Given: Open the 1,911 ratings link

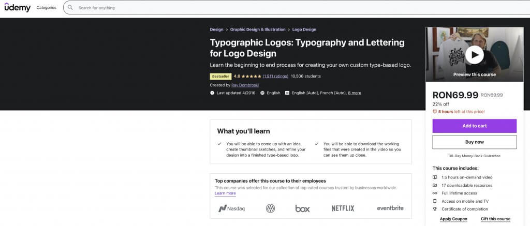Looking at the screenshot, I should pos(275,77).
